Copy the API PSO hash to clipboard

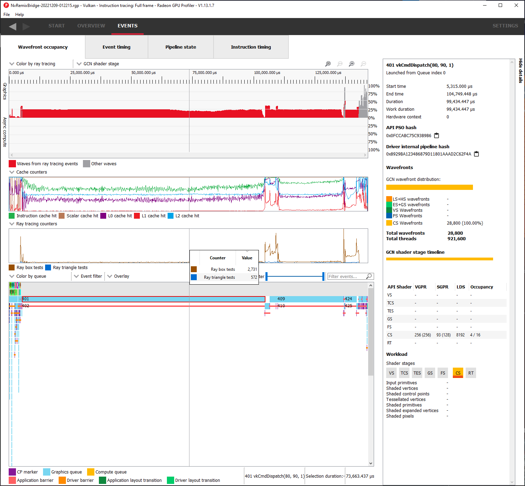(437, 135)
